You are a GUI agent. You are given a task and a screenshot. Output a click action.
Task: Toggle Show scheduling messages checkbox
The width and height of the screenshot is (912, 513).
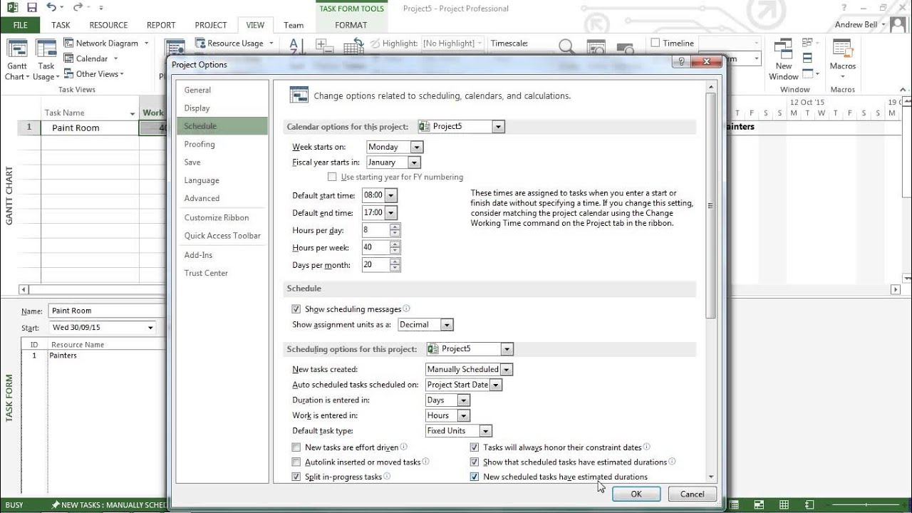[x=296, y=309]
